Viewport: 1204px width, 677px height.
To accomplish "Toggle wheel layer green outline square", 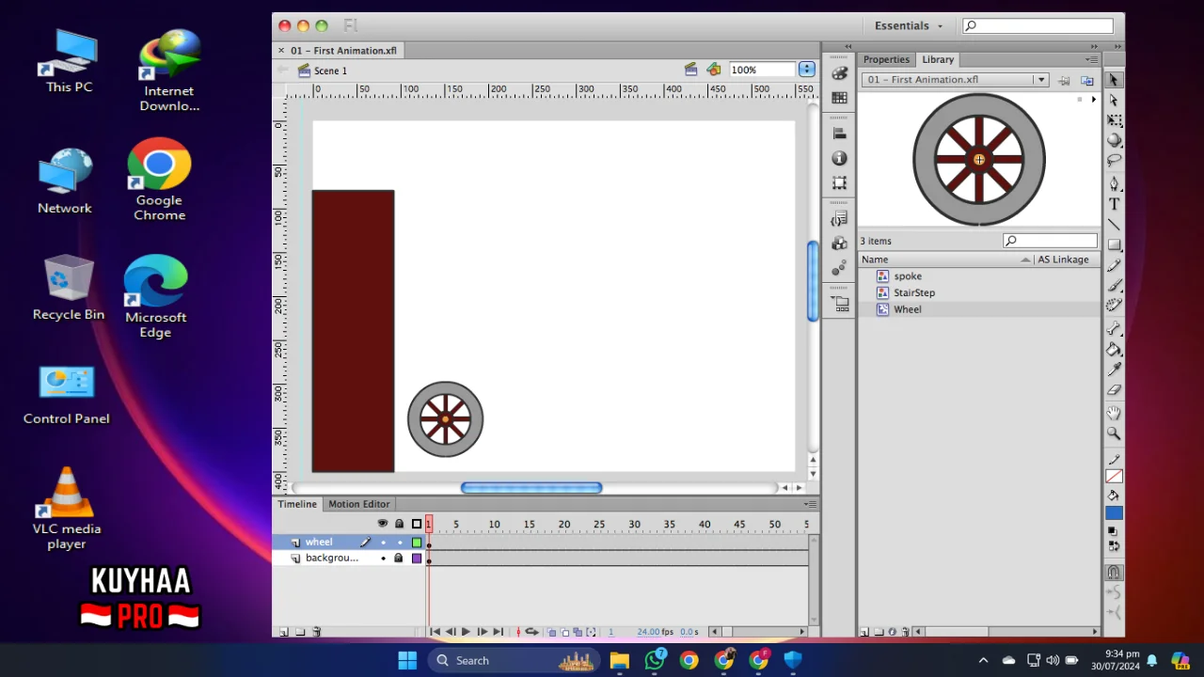I will 417,543.
